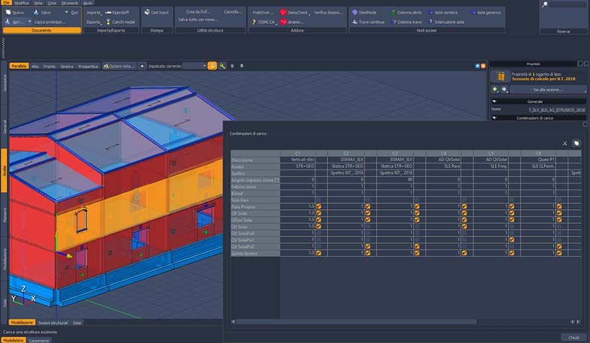Open the File menu

coord(6,3)
